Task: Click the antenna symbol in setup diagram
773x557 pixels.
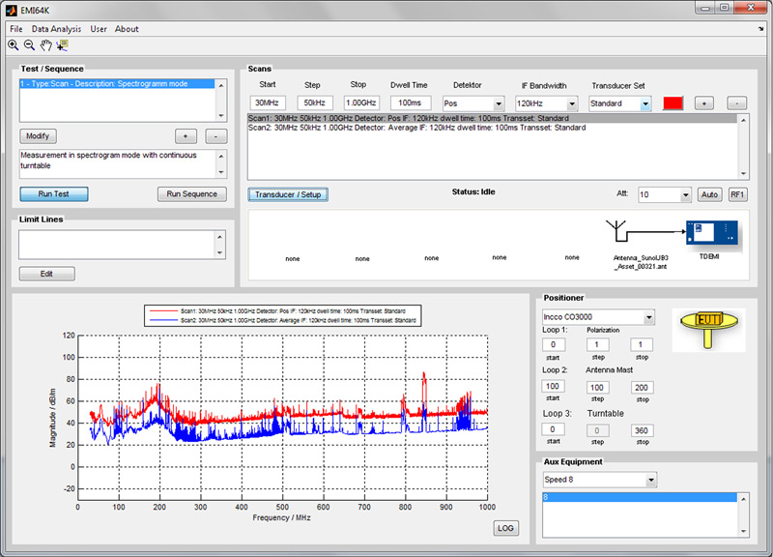Action: (x=616, y=230)
